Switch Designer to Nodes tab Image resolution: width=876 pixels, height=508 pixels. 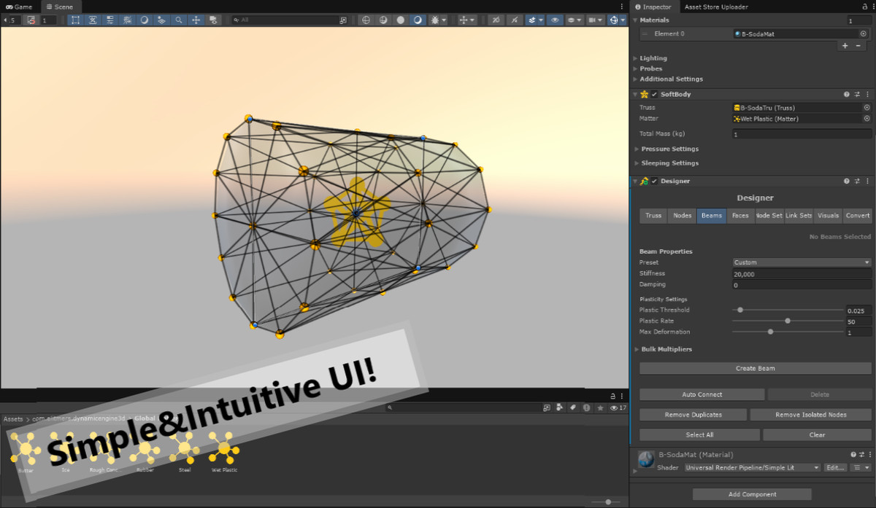coord(683,216)
